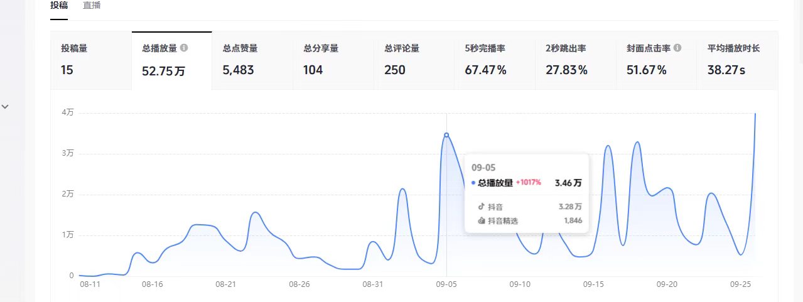Click the 09-05 axis date label
The image size is (803, 302).
pyautogui.click(x=446, y=284)
